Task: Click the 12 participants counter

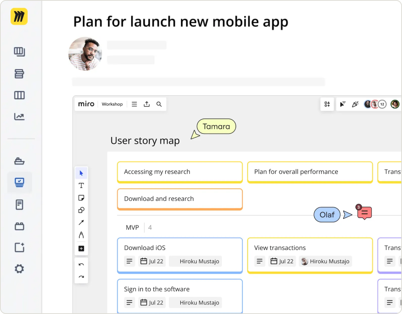Action: (x=382, y=104)
